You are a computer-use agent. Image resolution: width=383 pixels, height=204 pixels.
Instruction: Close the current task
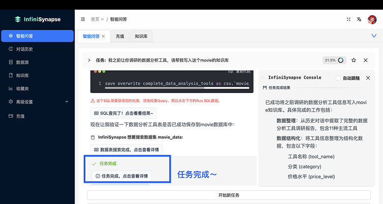[x=366, y=60]
